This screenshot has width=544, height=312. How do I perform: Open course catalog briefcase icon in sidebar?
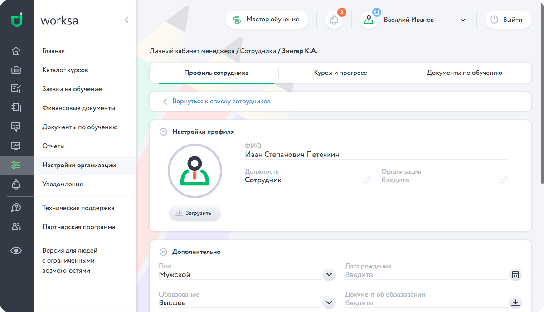(16, 70)
